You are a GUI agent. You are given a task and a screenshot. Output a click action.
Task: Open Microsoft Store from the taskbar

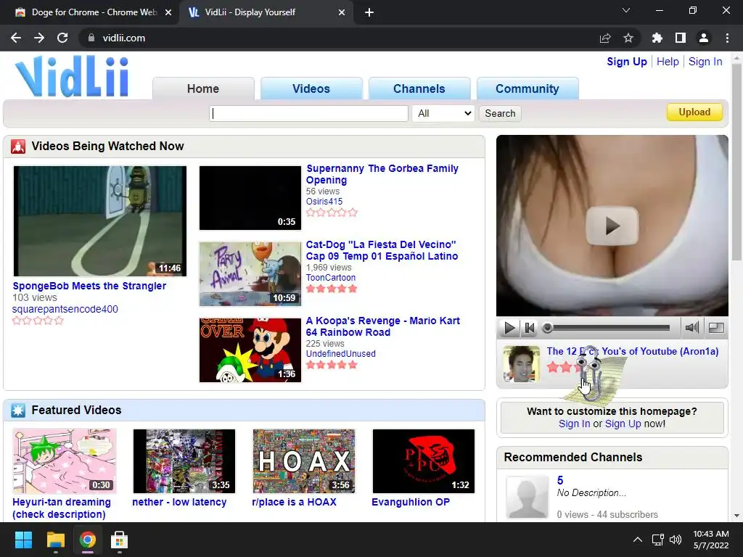120,540
